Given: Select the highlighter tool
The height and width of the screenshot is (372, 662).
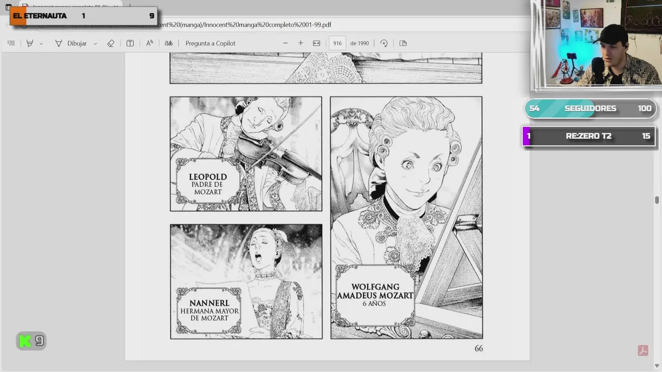Looking at the screenshot, I should pyautogui.click(x=29, y=43).
